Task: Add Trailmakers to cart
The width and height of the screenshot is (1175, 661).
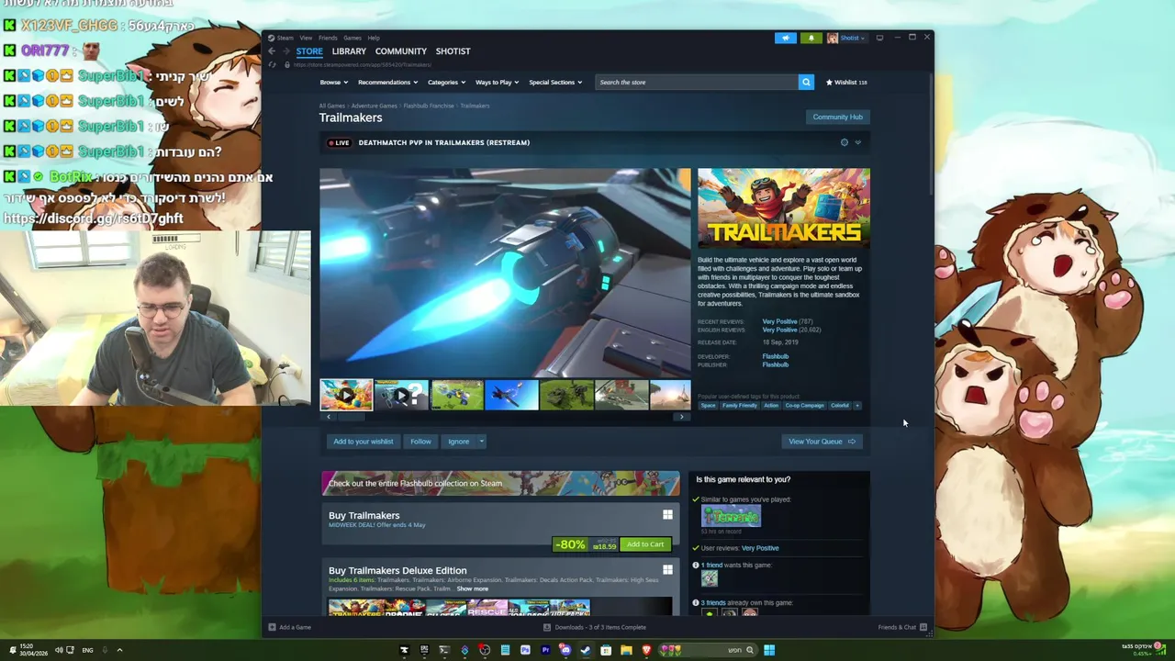Action: 644,544
